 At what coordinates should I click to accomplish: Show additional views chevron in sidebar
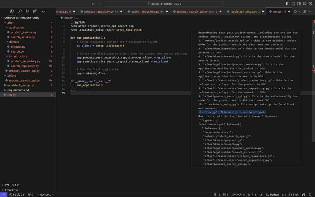pos(43,12)
